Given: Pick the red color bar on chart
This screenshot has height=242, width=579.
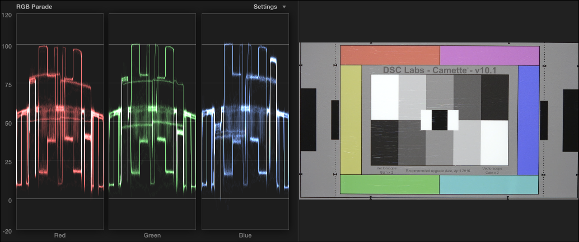Looking at the screenshot, I should tap(390, 55).
